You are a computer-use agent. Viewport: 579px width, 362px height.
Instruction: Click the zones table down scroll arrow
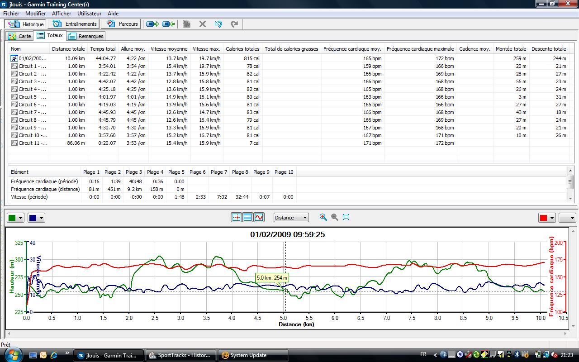tap(571, 198)
